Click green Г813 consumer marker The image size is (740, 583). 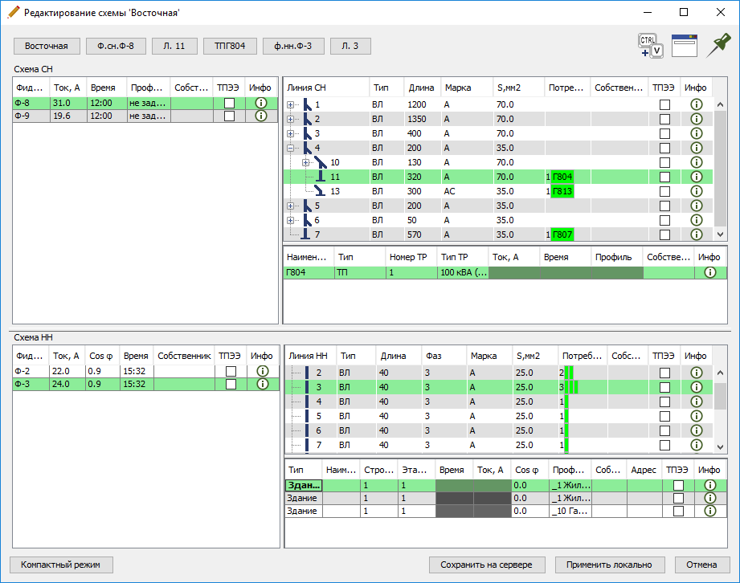(562, 191)
